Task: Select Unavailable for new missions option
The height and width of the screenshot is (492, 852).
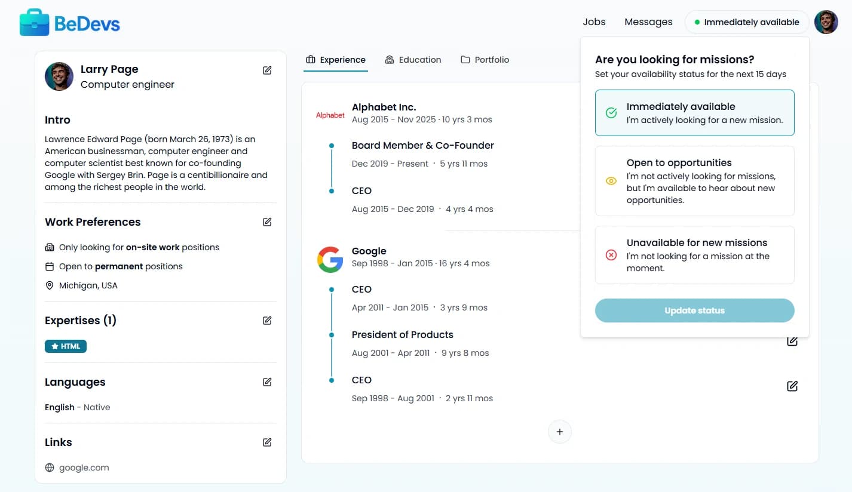Action: click(x=694, y=254)
